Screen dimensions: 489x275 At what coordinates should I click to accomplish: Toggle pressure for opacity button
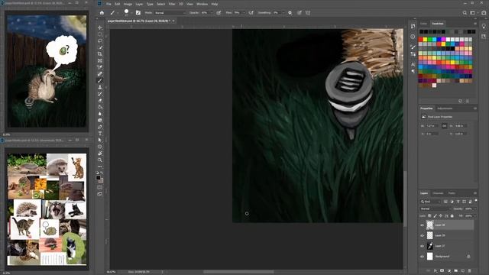[219, 13]
